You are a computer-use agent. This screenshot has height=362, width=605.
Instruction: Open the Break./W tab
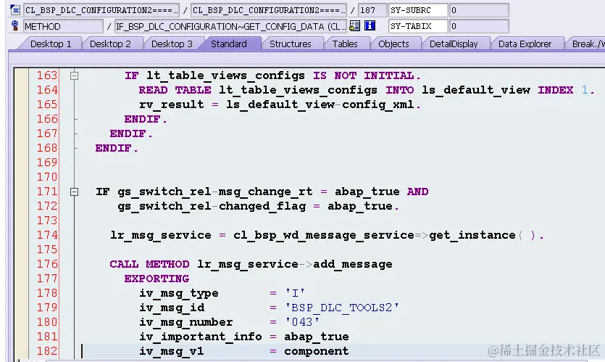point(588,44)
